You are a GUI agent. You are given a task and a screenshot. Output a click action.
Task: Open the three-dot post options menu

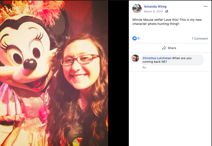click(206, 6)
